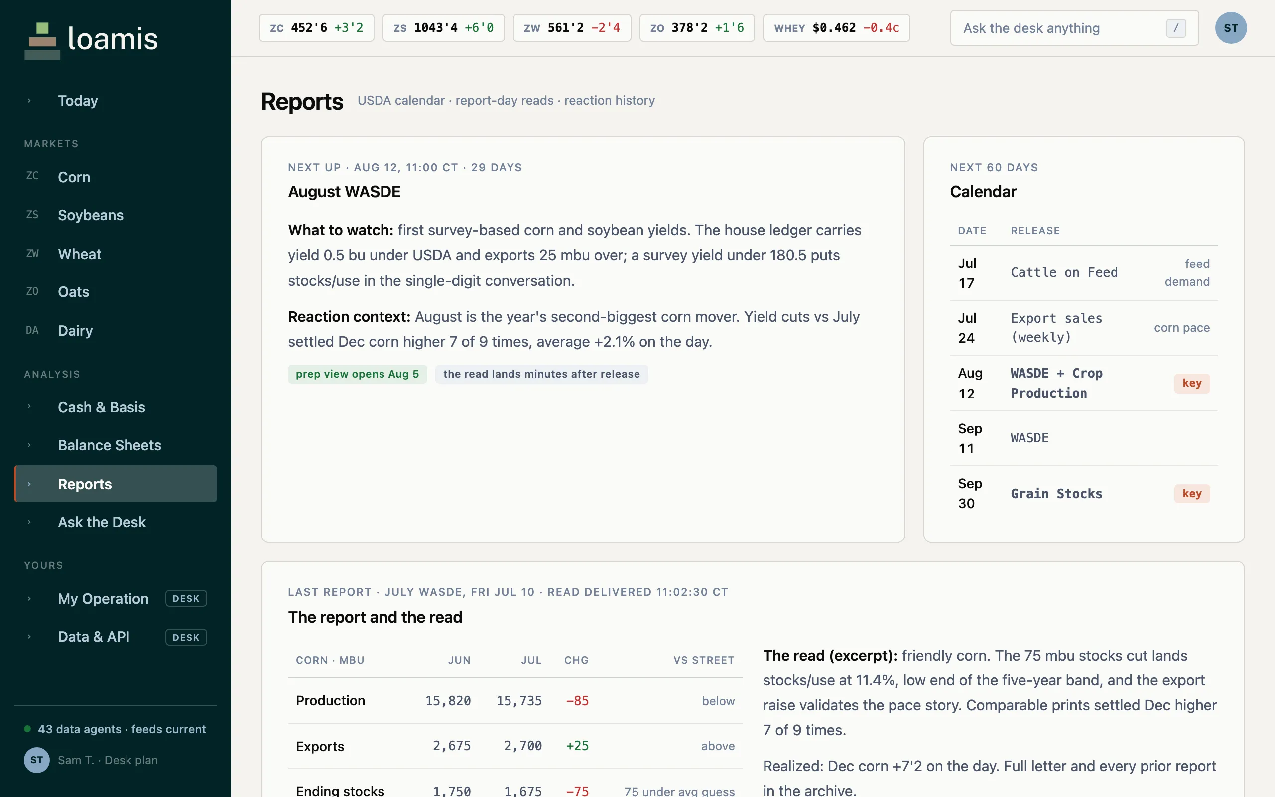Expand the chevron beside Reports
The height and width of the screenshot is (797, 1275).
[29, 484]
